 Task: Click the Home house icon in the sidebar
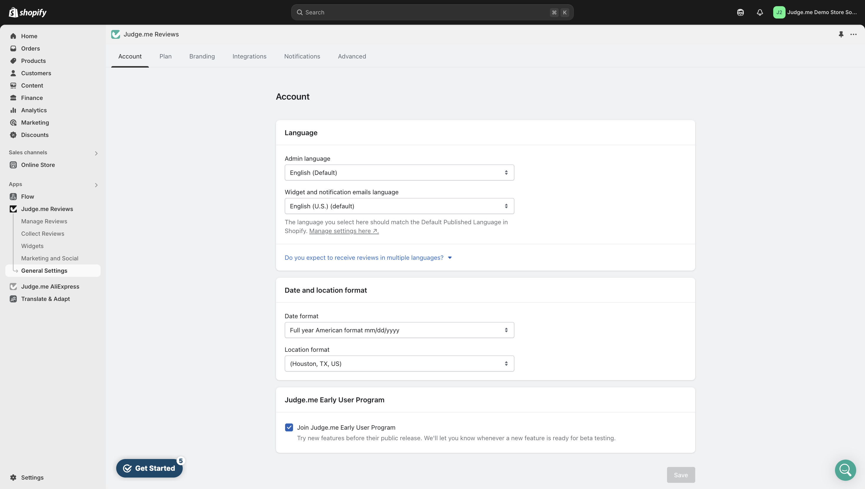pyautogui.click(x=13, y=36)
